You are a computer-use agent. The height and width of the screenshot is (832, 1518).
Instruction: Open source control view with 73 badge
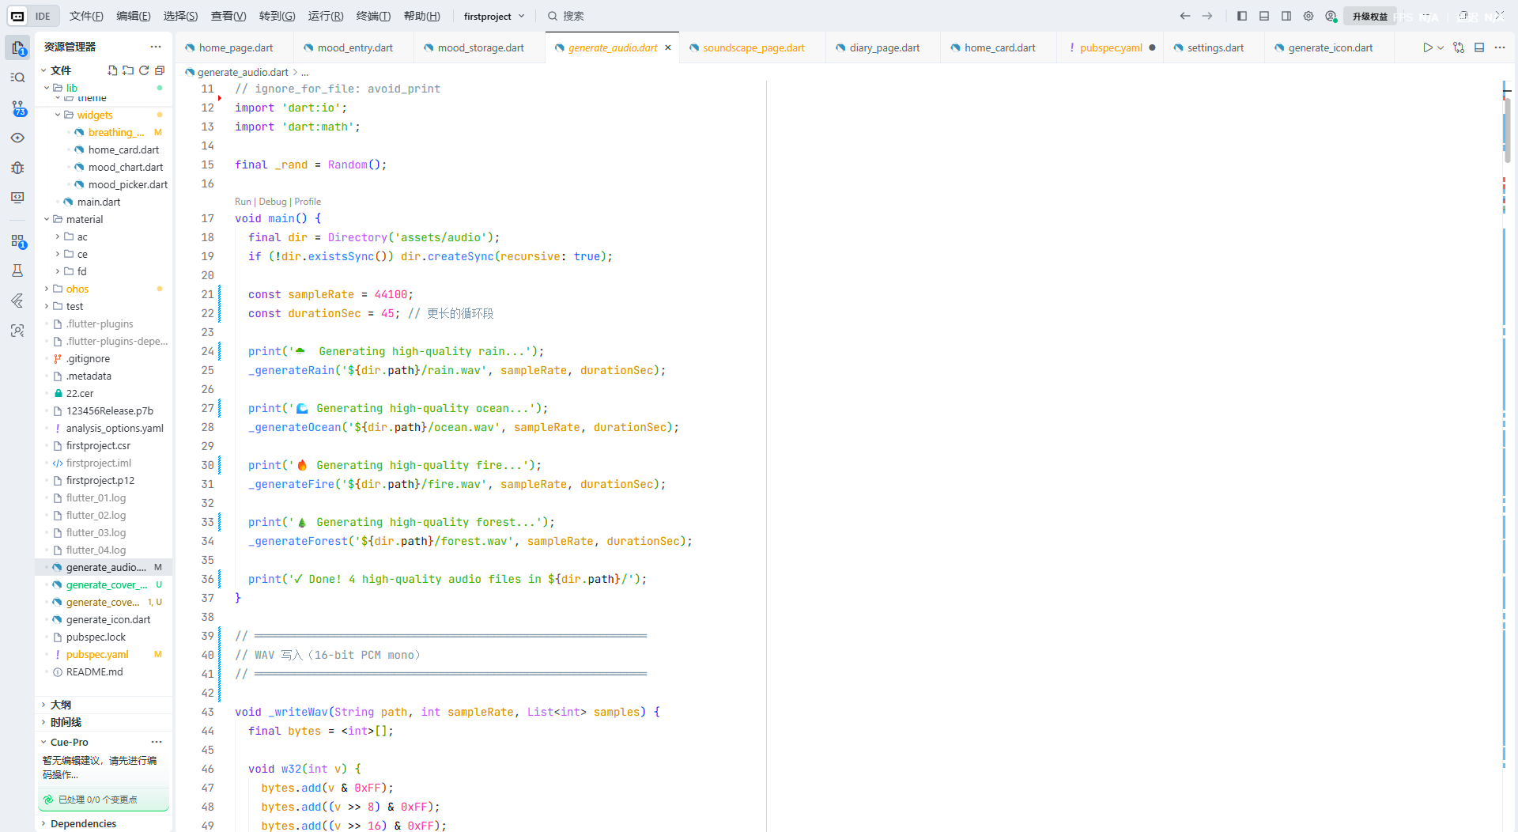[x=17, y=108]
